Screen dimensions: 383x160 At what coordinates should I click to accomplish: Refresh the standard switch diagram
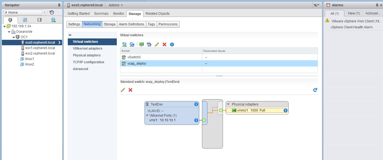pos(315,90)
